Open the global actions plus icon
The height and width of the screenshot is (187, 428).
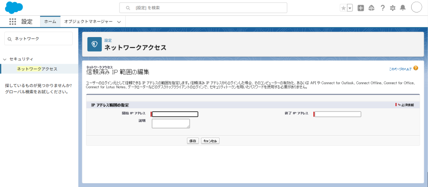tap(361, 8)
